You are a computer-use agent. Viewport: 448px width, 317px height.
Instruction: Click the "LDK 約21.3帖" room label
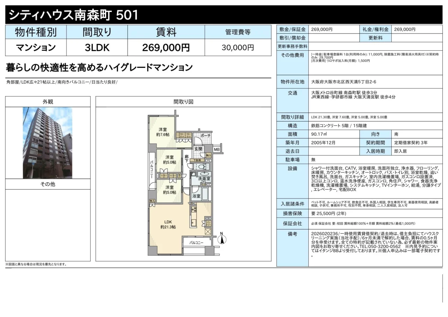coord(168,224)
